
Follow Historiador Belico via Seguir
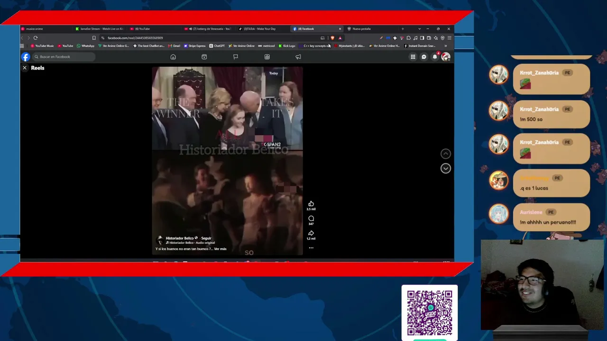[x=206, y=238]
